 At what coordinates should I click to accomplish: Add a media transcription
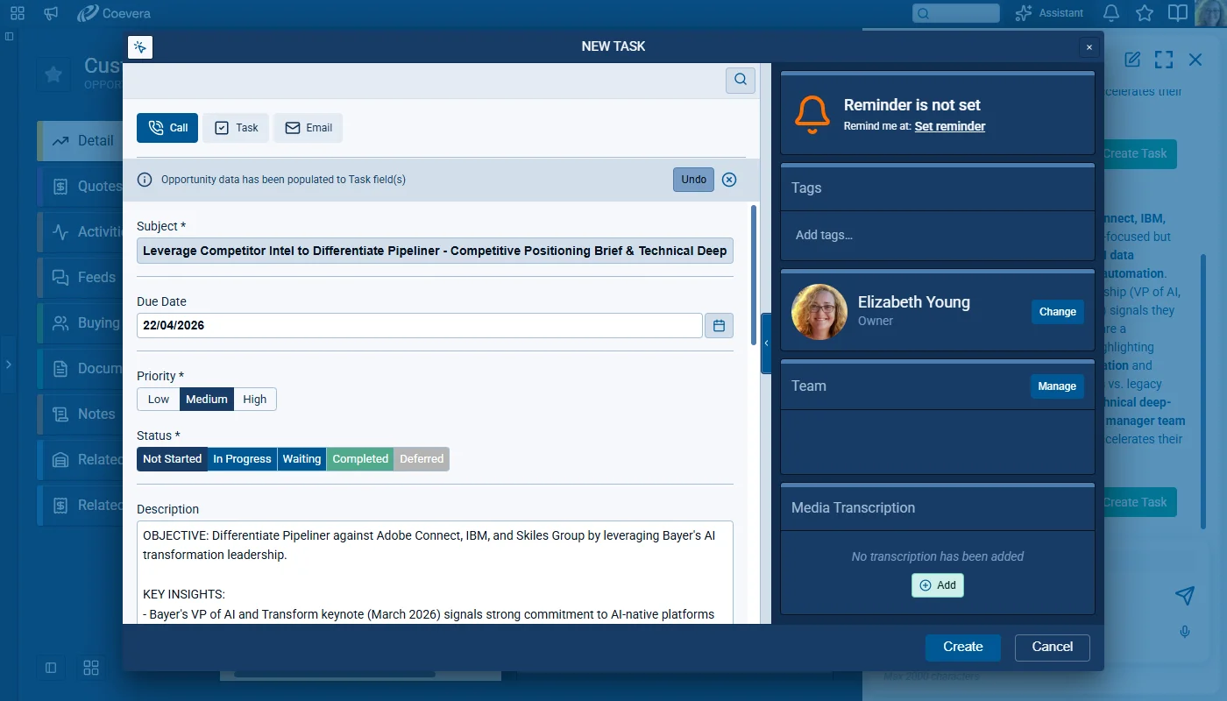click(x=938, y=585)
